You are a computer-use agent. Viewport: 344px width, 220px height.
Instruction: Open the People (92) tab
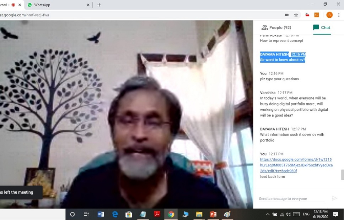click(x=276, y=28)
